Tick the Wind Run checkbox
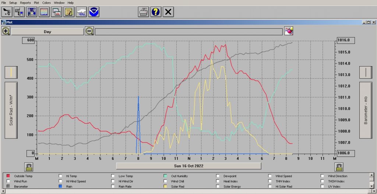The height and width of the screenshot is (194, 377). [x=8, y=181]
